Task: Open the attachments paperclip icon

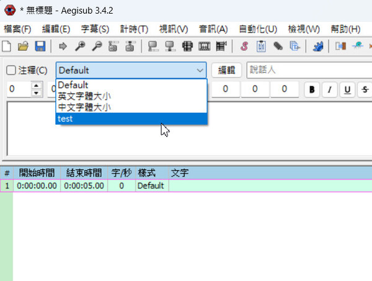Action: tap(278, 46)
